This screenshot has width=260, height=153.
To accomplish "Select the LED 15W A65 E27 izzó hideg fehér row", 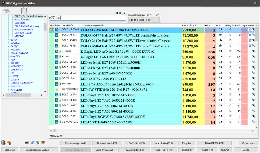I will [x=152, y=84].
